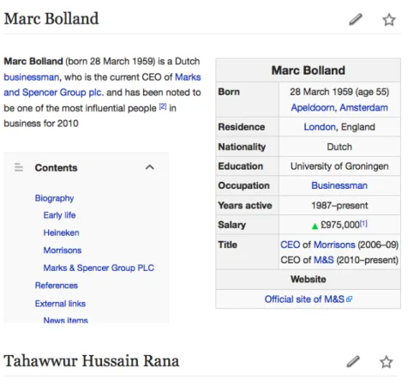Go to the Early life section
This screenshot has width=408, height=386.
[x=59, y=215]
